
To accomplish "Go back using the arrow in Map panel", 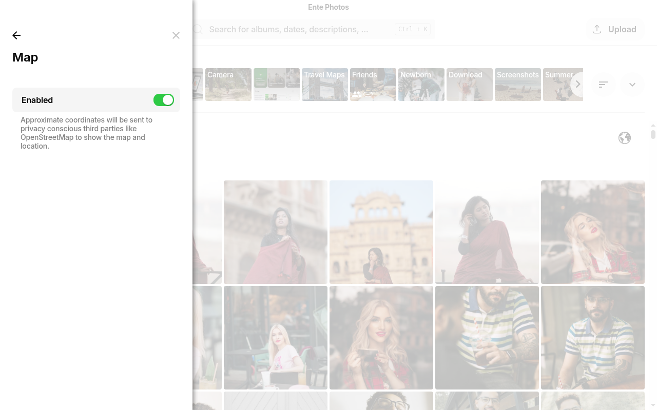I will click(16, 35).
